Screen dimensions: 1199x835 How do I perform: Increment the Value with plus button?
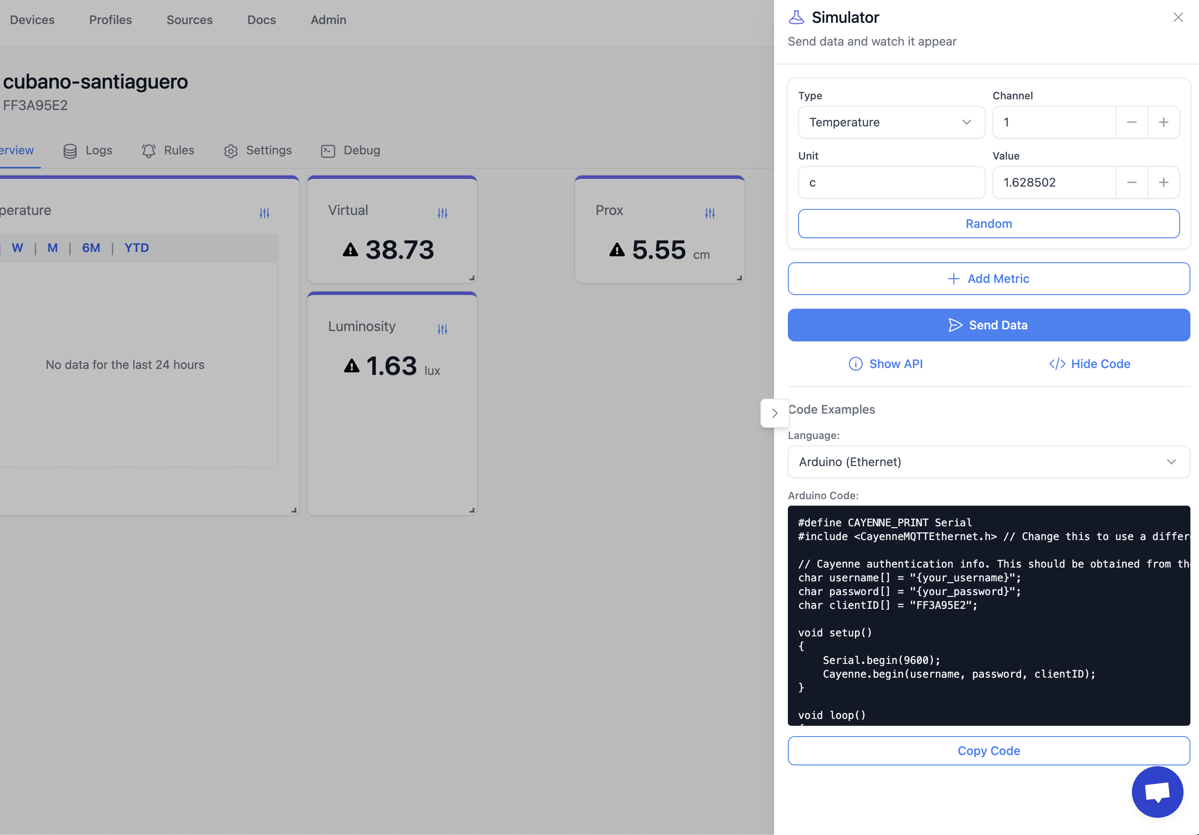1163,182
